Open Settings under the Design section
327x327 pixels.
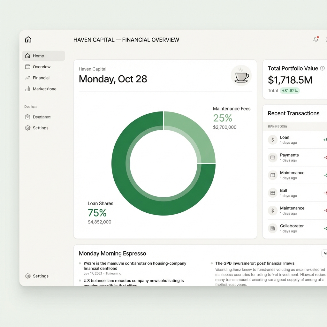click(x=40, y=128)
